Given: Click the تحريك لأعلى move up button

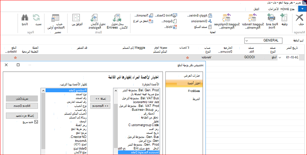Looking at the screenshot, I should (x=22, y=99).
